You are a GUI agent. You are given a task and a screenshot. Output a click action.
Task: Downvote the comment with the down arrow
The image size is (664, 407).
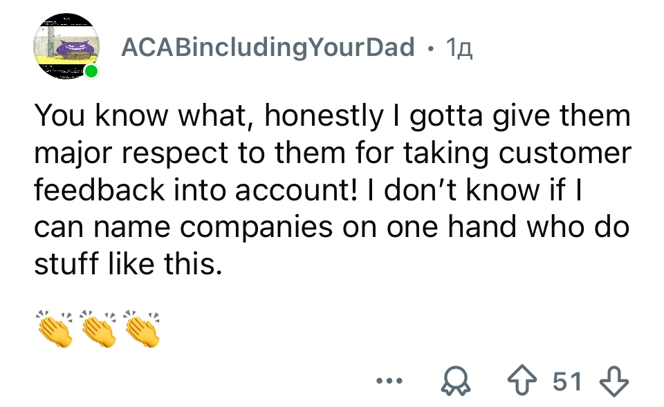[x=614, y=381]
